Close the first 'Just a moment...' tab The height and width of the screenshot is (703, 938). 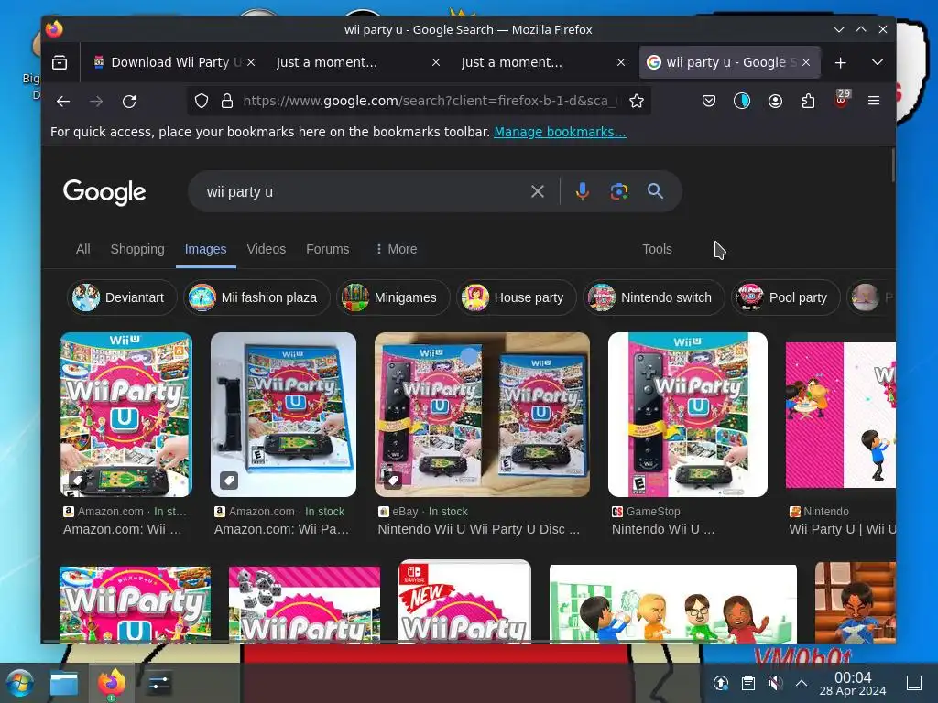coord(436,62)
